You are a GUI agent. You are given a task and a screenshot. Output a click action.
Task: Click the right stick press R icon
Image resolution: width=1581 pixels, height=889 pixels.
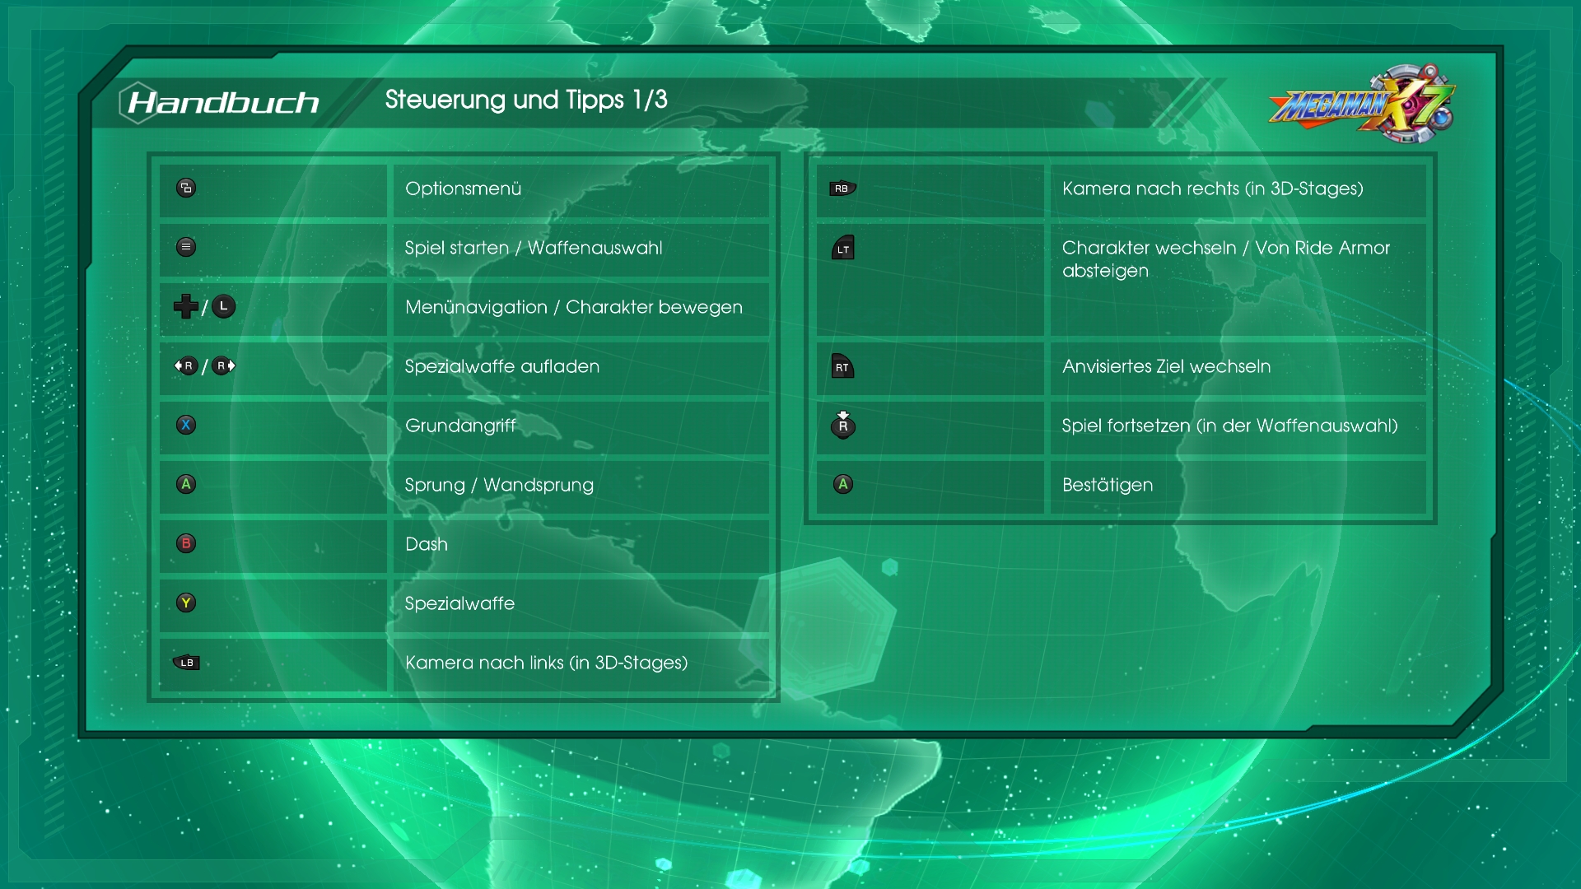click(x=842, y=425)
